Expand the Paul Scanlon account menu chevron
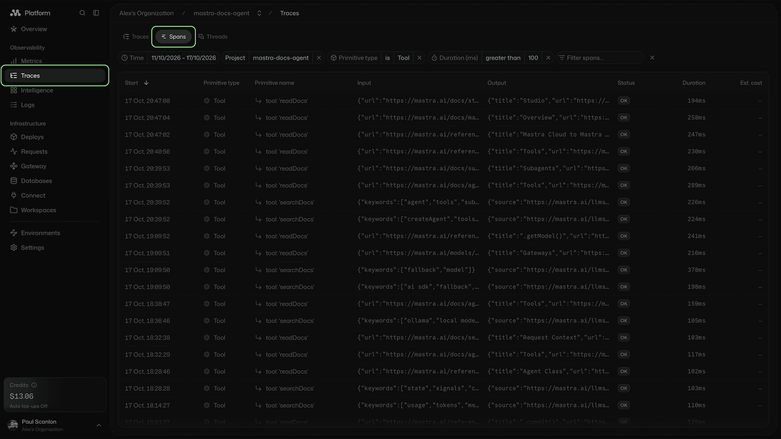This screenshot has width=781, height=439. (x=98, y=425)
